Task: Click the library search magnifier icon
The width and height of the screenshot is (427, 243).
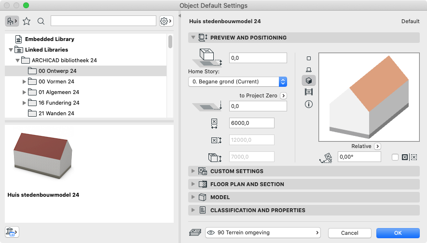Action: [41, 21]
